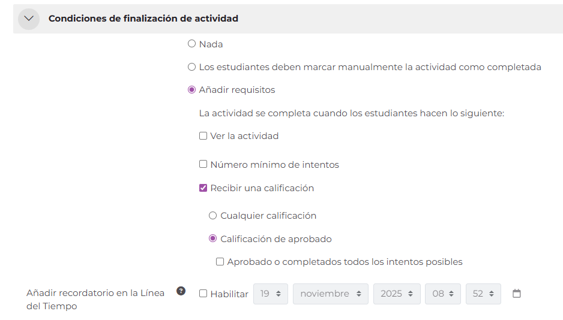Viewport: 563px width, 320px height.
Task: Tick Aprobado o completados todos los intentos
Action: 220,262
